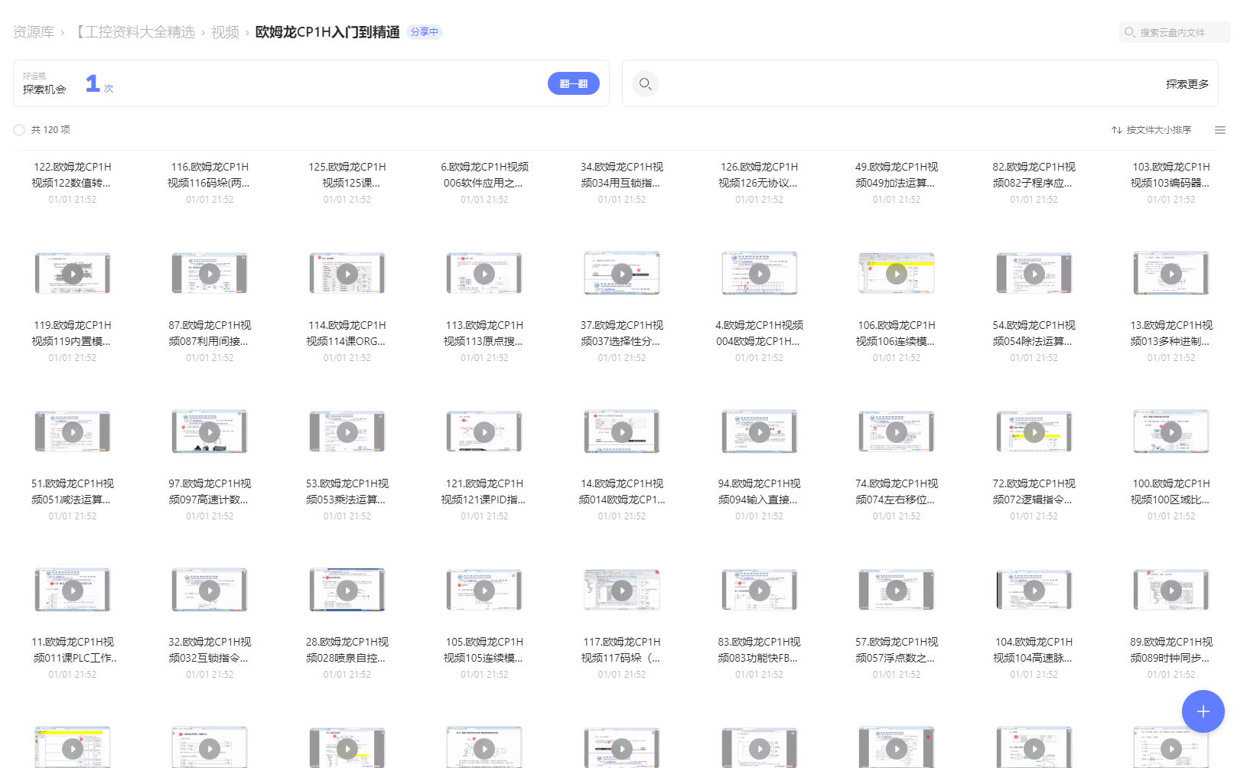Click the 翻一翻 button
The height and width of the screenshot is (768, 1247).
click(x=573, y=83)
